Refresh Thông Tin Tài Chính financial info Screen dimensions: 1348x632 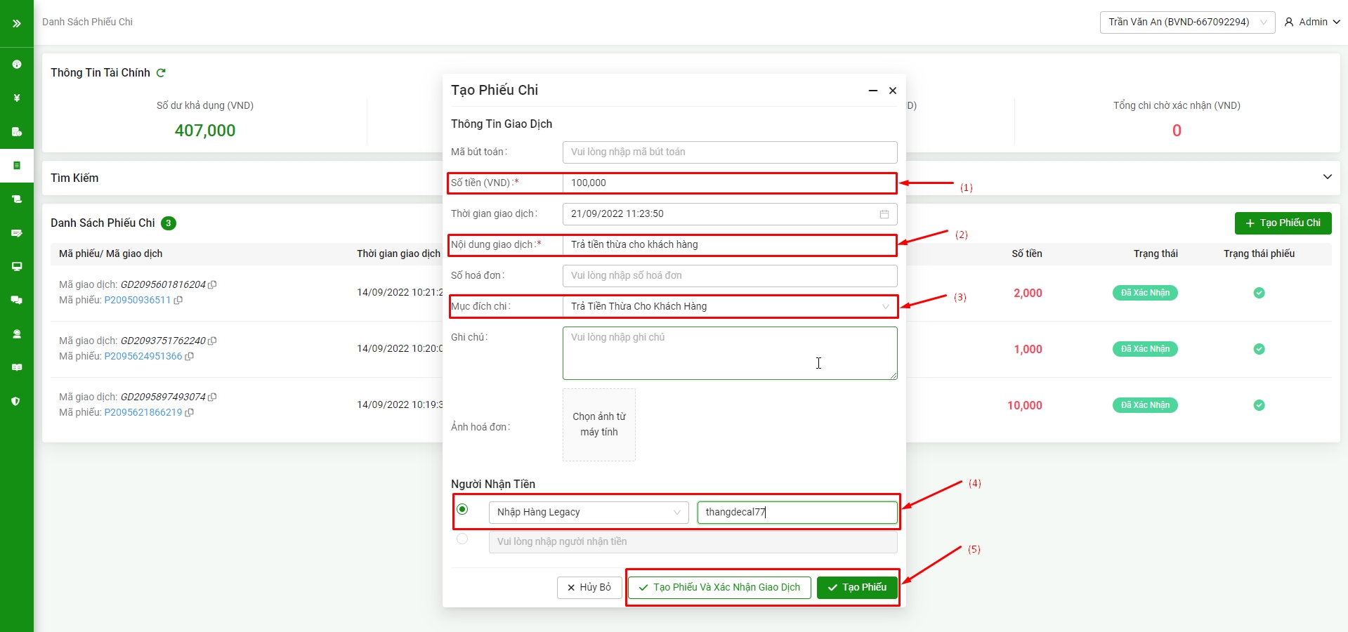point(161,73)
